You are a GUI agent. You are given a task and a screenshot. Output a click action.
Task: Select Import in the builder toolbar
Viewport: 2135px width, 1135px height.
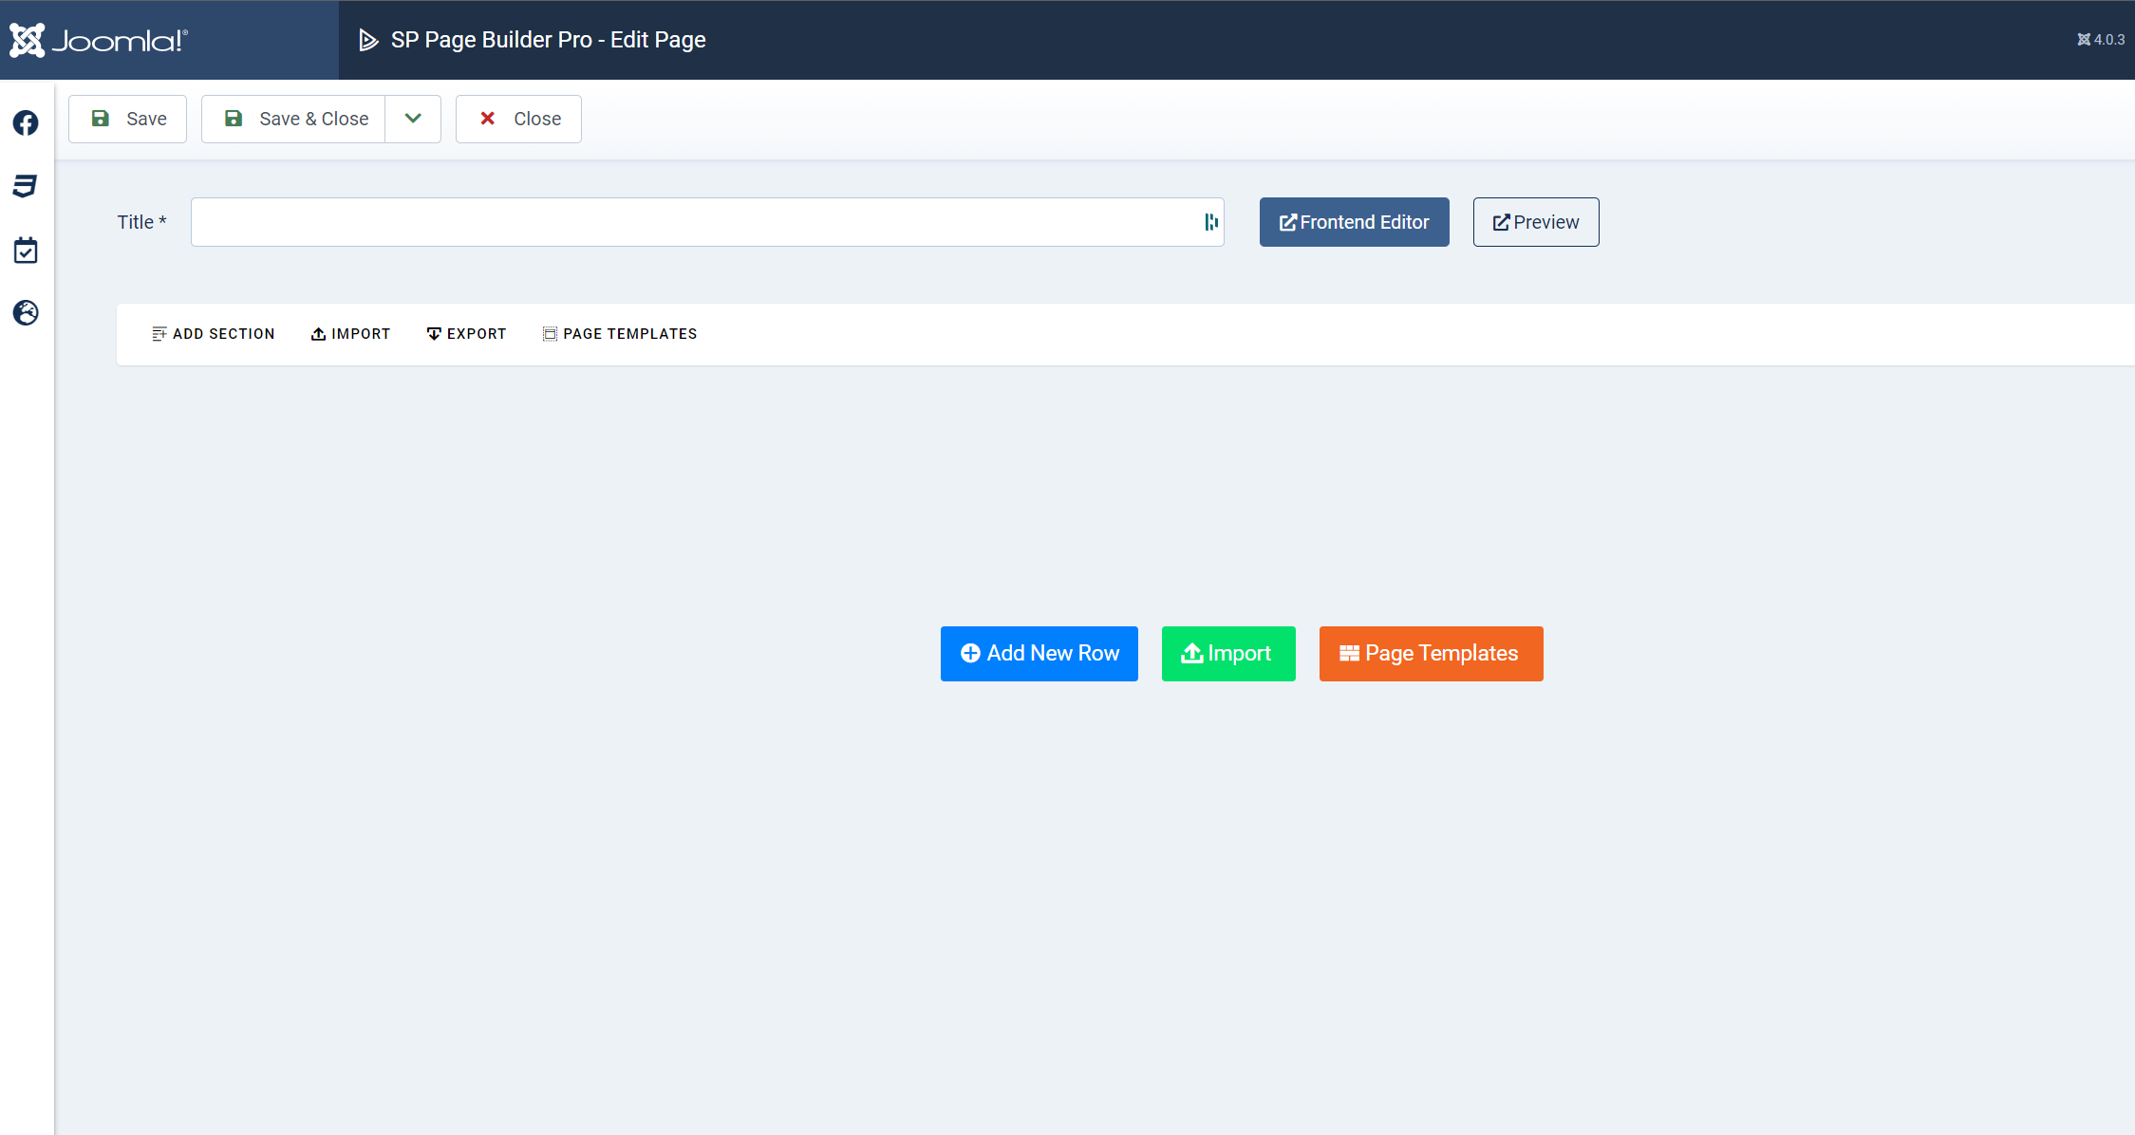click(x=351, y=334)
